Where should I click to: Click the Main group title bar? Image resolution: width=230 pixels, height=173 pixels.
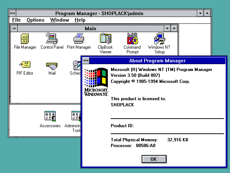[91, 28]
